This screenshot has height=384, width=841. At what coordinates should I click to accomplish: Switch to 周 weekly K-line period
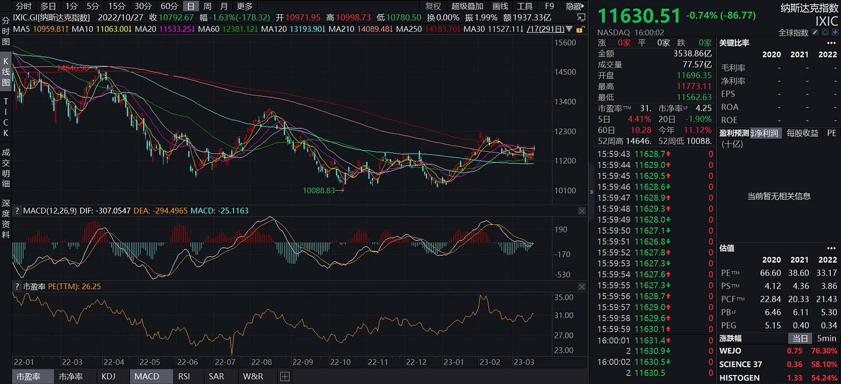click(207, 6)
